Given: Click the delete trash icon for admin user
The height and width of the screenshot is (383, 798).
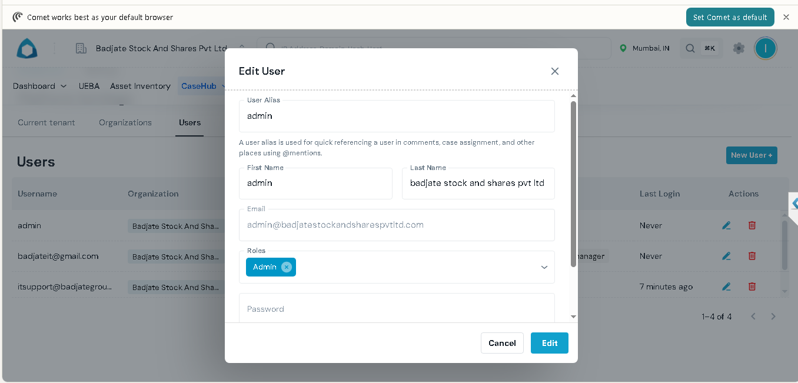Looking at the screenshot, I should tap(752, 225).
